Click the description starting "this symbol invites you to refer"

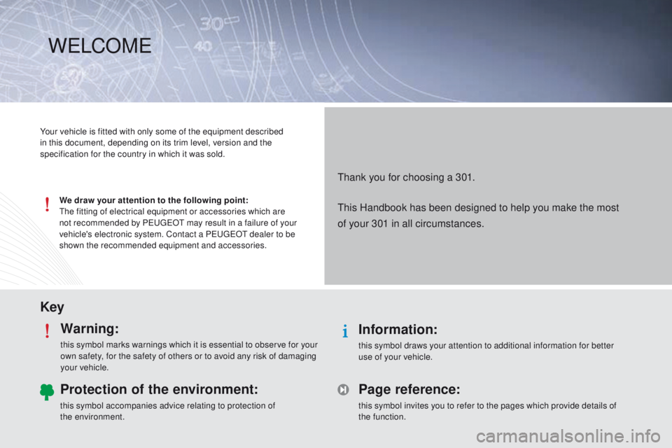click(487, 411)
